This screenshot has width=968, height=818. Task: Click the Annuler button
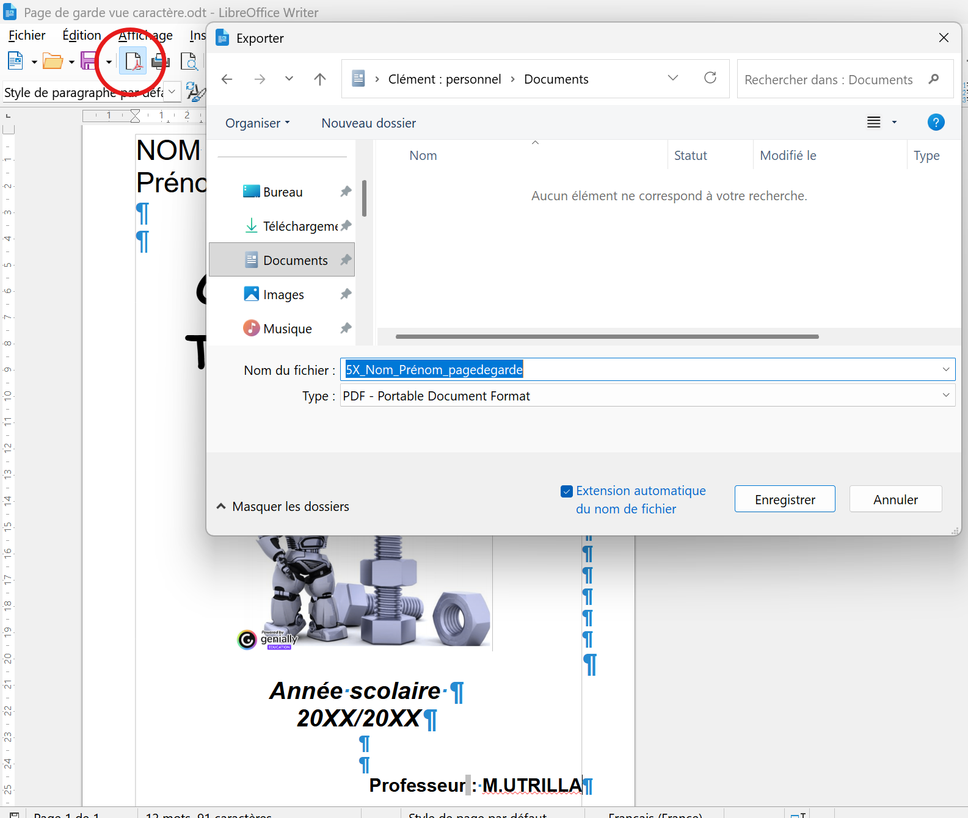895,499
